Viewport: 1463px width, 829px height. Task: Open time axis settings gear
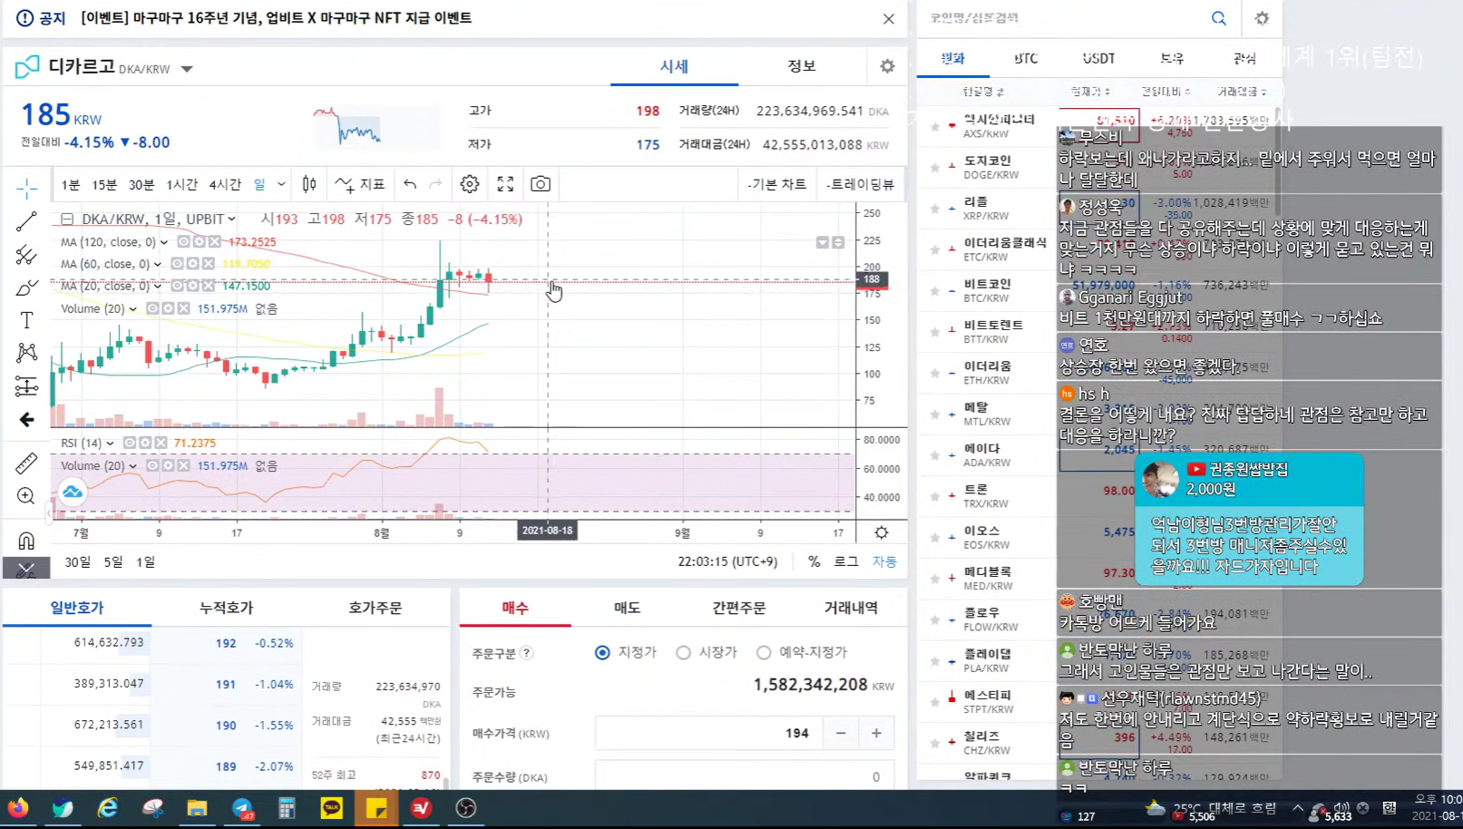(x=881, y=532)
